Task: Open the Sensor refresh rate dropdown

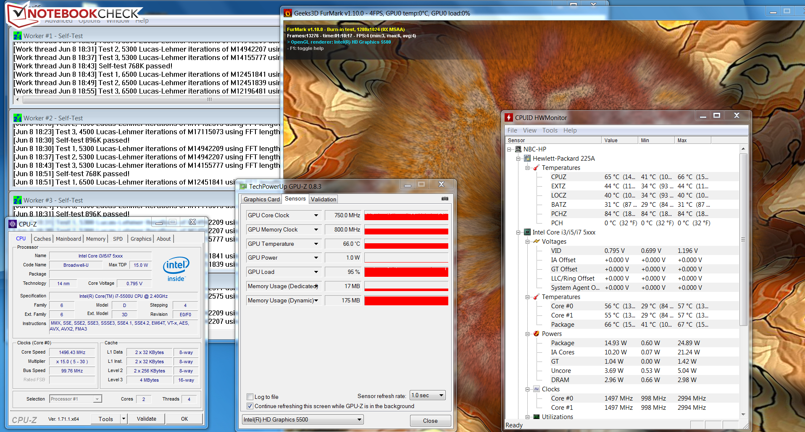Action: click(428, 396)
